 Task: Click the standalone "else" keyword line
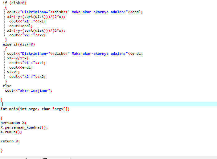[7, 86]
